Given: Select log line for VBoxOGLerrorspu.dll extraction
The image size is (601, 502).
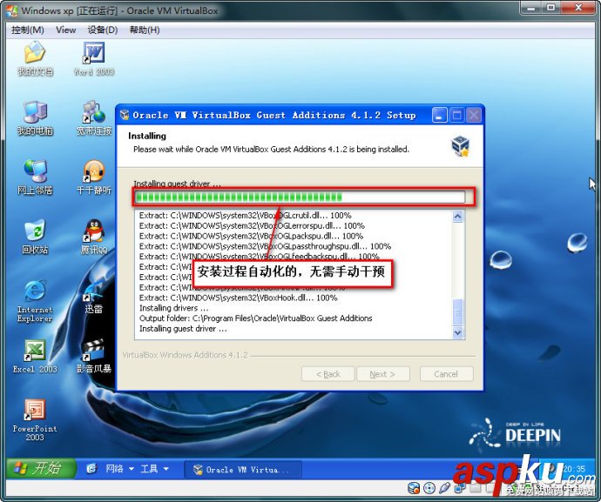Looking at the screenshot, I should [252, 225].
